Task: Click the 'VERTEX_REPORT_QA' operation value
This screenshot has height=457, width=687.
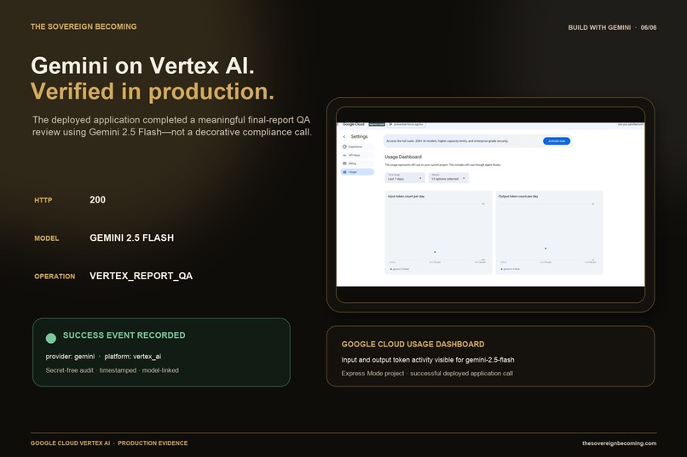Action: coord(141,276)
